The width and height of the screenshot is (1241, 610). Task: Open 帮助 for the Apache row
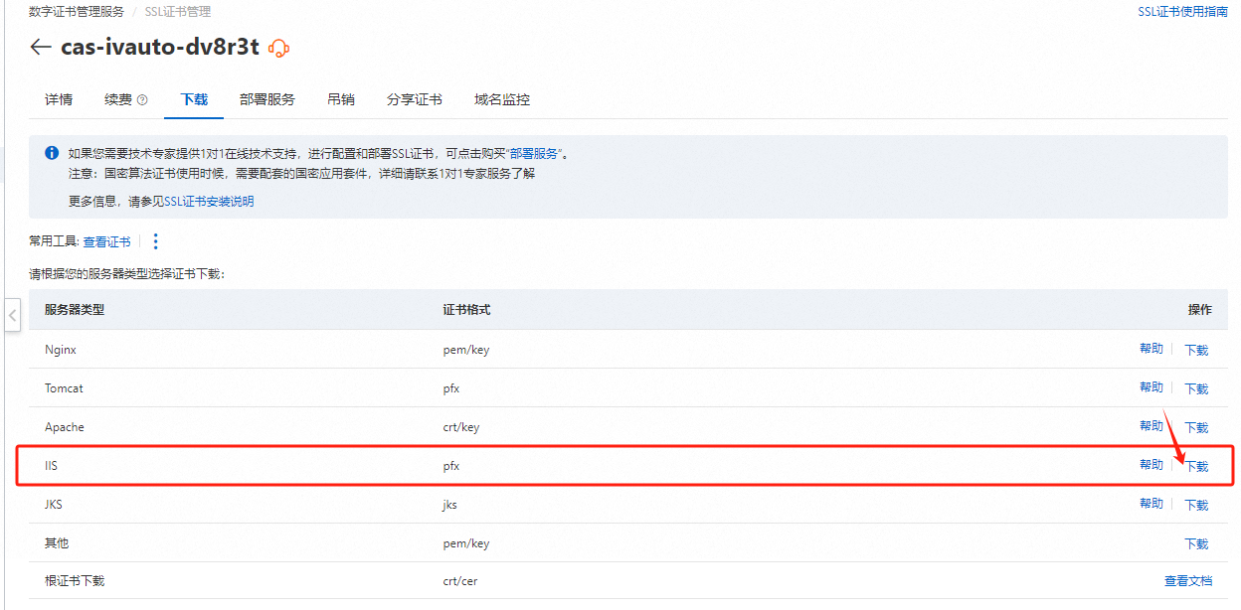[x=1152, y=426]
